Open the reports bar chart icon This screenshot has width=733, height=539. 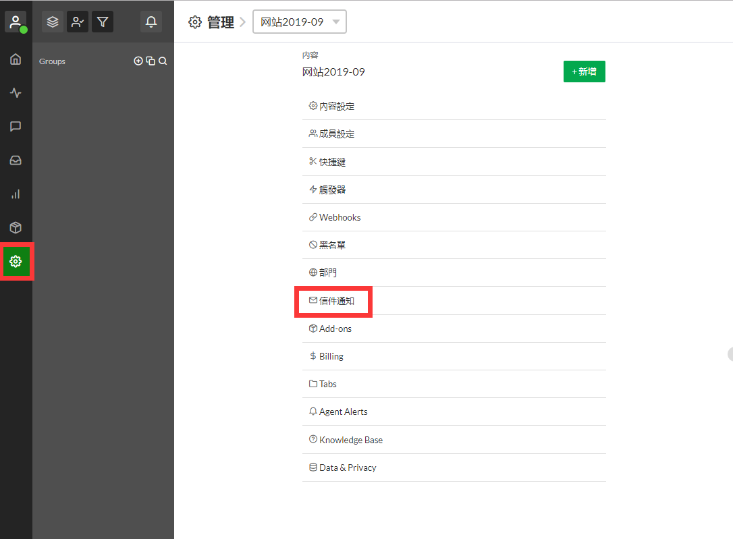point(16,194)
